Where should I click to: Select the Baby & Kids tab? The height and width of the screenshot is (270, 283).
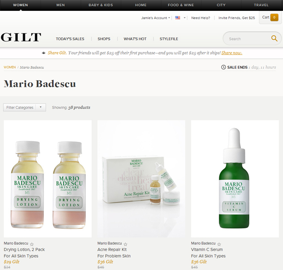(101, 5)
